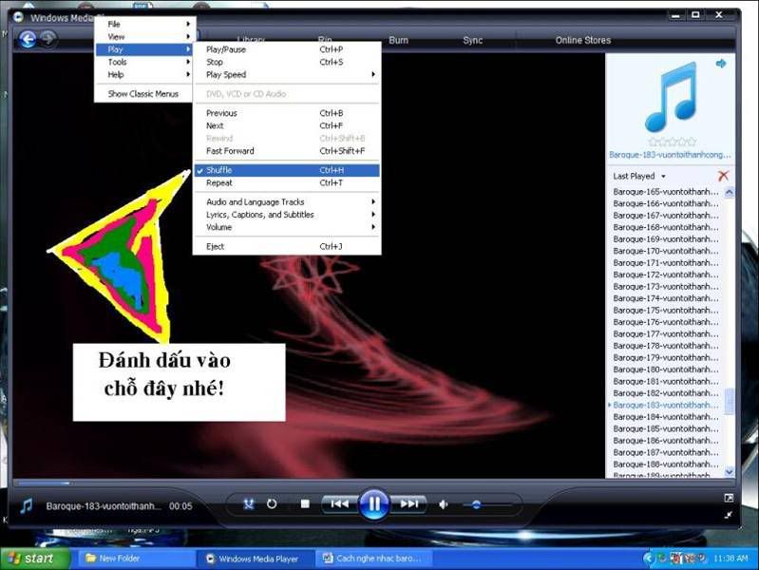Select Eject menu entry
The width and height of the screenshot is (759, 570).
[287, 246]
